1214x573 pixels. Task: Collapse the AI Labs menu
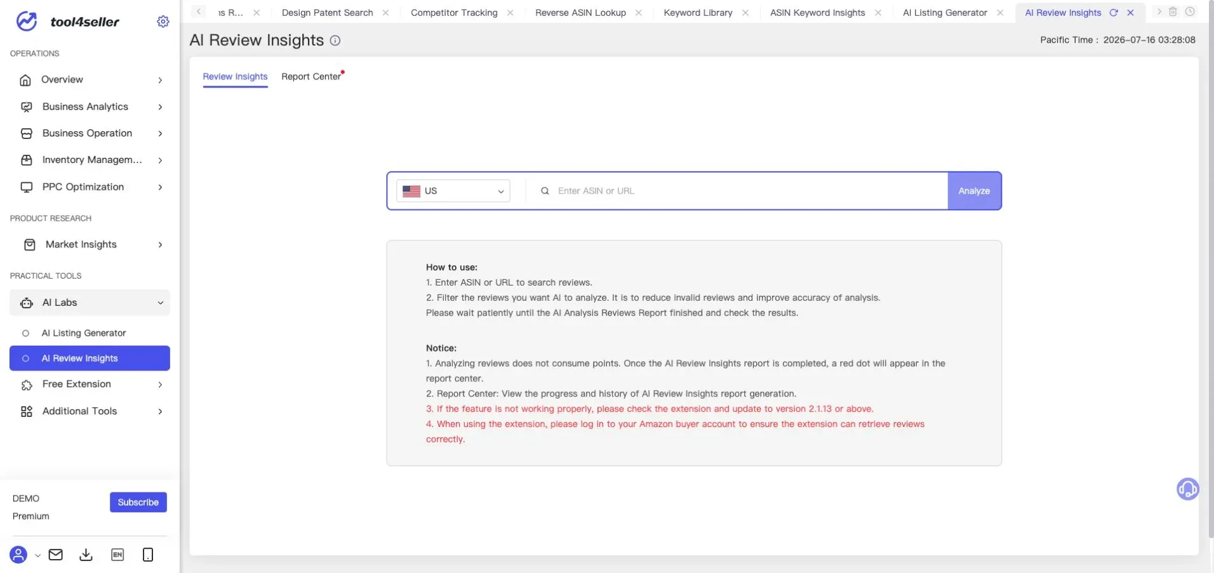[x=160, y=303]
